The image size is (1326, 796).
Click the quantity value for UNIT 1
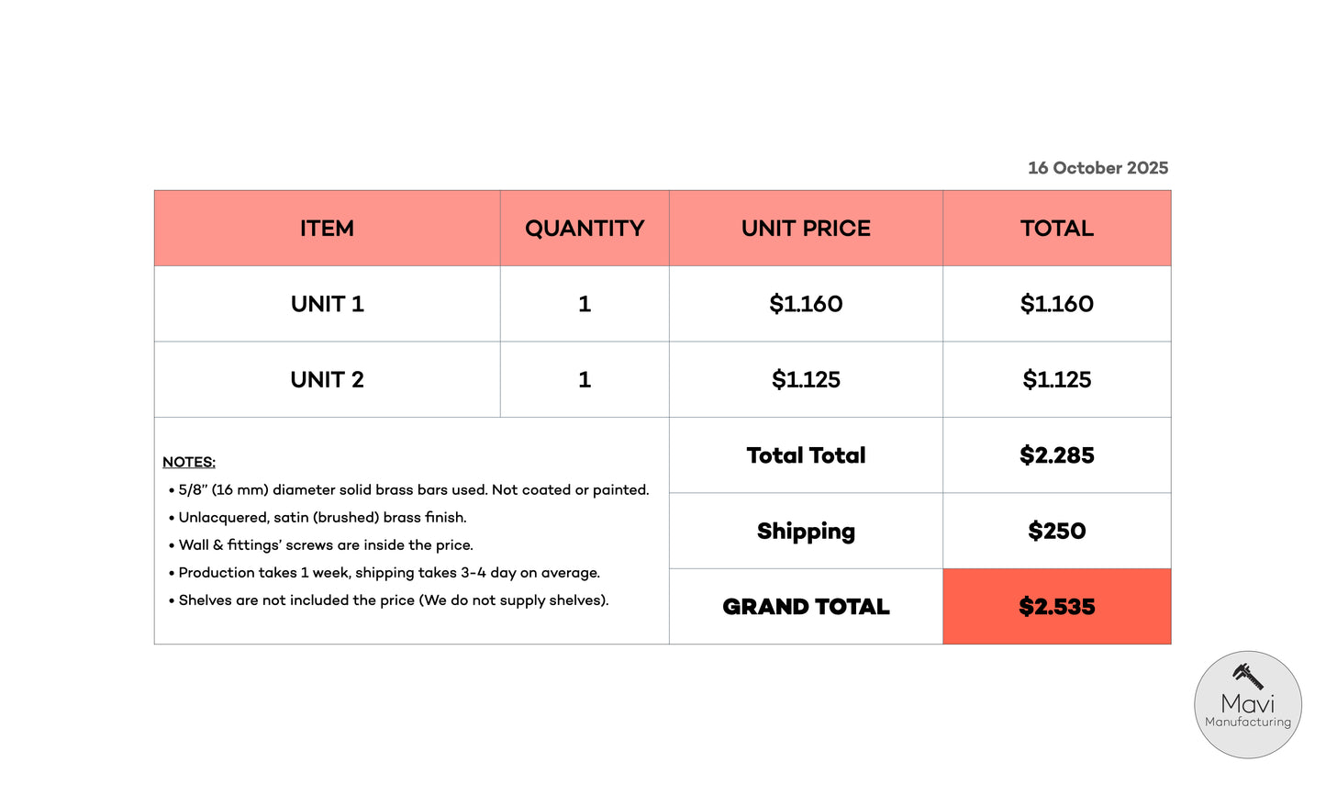pos(585,304)
